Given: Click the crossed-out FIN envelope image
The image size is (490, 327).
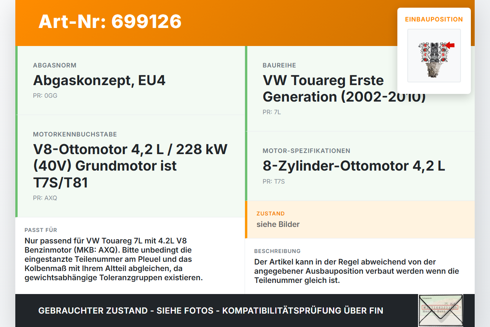Looking at the screenshot, I should (x=441, y=311).
